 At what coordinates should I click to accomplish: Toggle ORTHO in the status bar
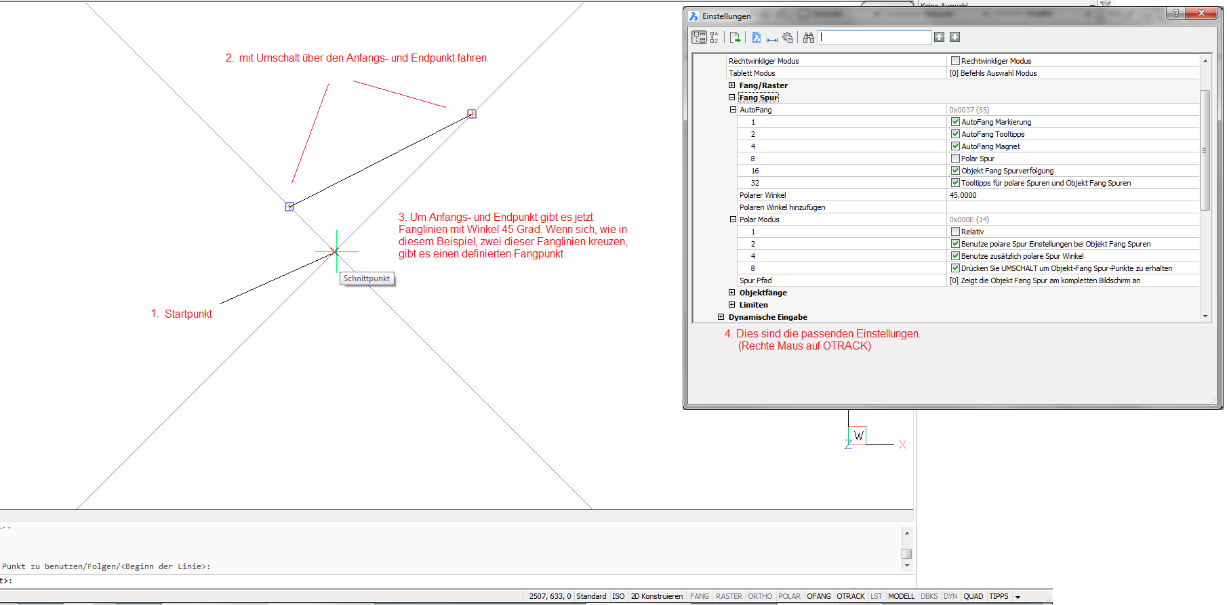pos(760,596)
